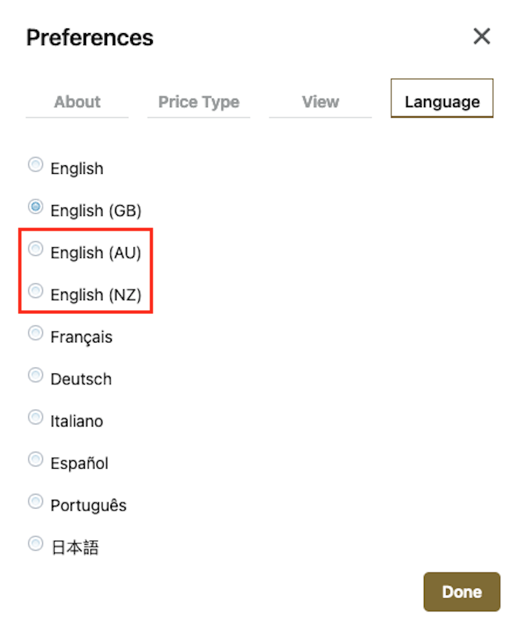Click the 'English (AU)' label text
521x632 pixels.
pyautogui.click(x=96, y=253)
